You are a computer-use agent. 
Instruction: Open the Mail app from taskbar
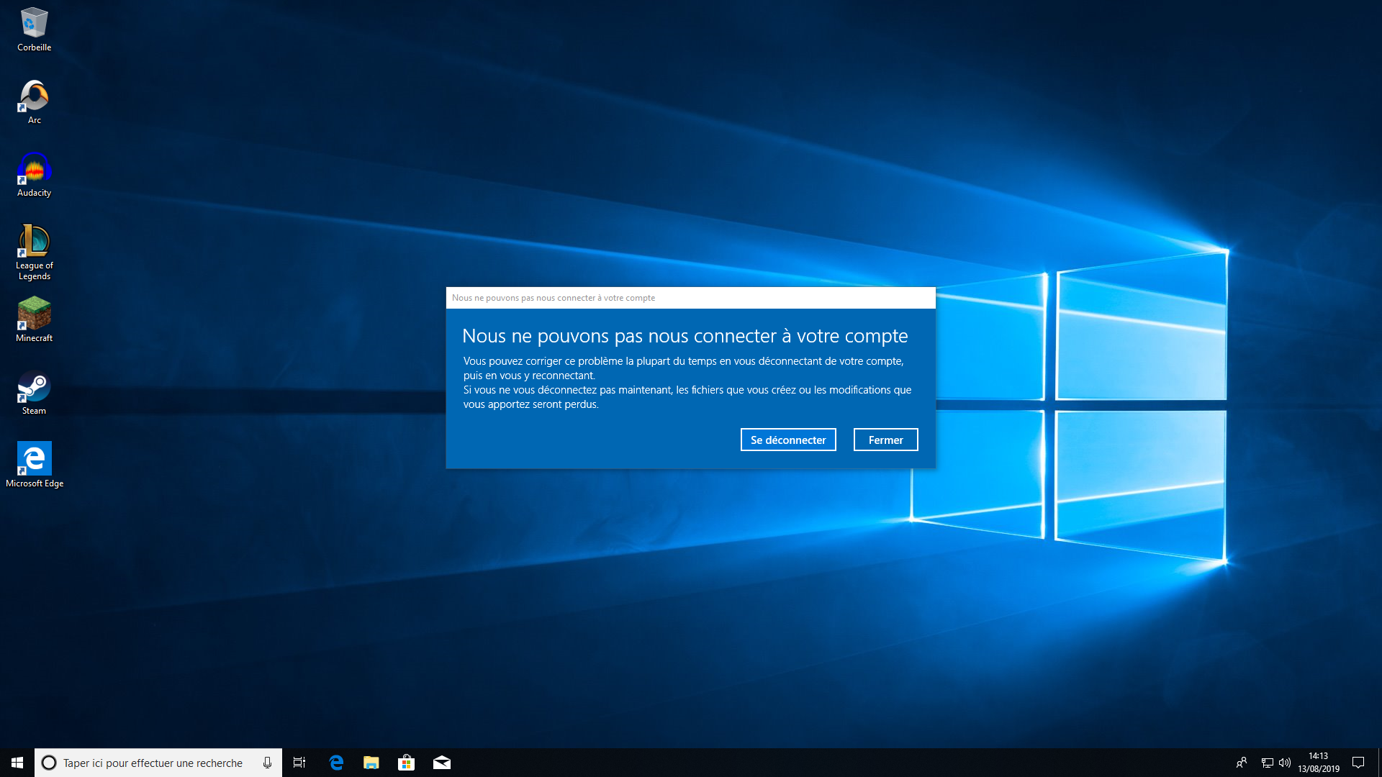pyautogui.click(x=441, y=763)
